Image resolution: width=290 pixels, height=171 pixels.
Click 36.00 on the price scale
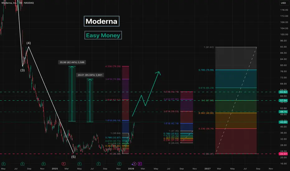tap(284, 133)
